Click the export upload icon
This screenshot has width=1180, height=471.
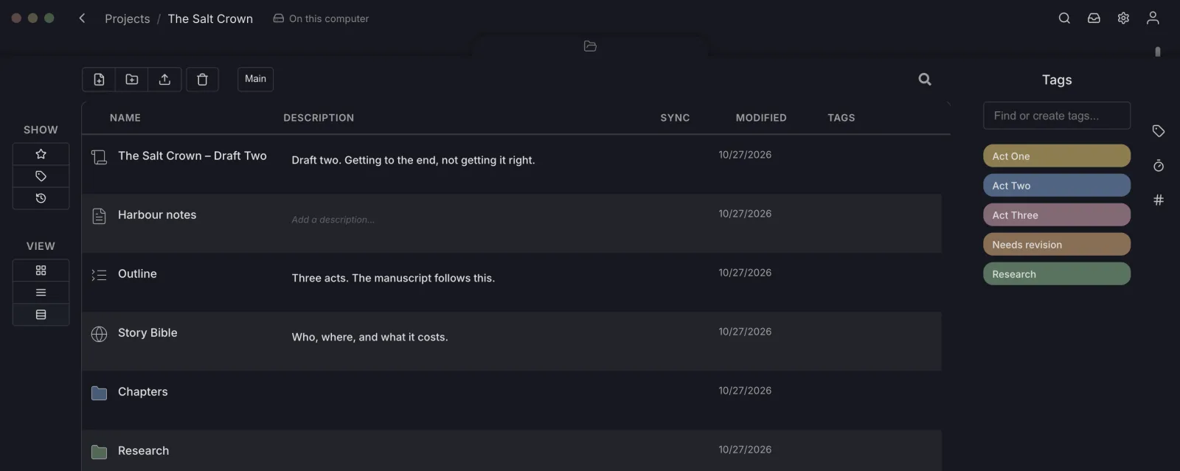pos(164,79)
